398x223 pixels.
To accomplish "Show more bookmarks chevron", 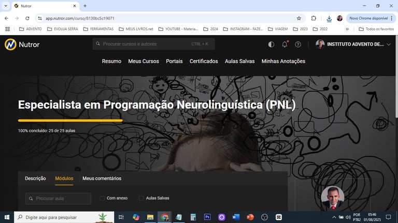I will click(x=347, y=29).
